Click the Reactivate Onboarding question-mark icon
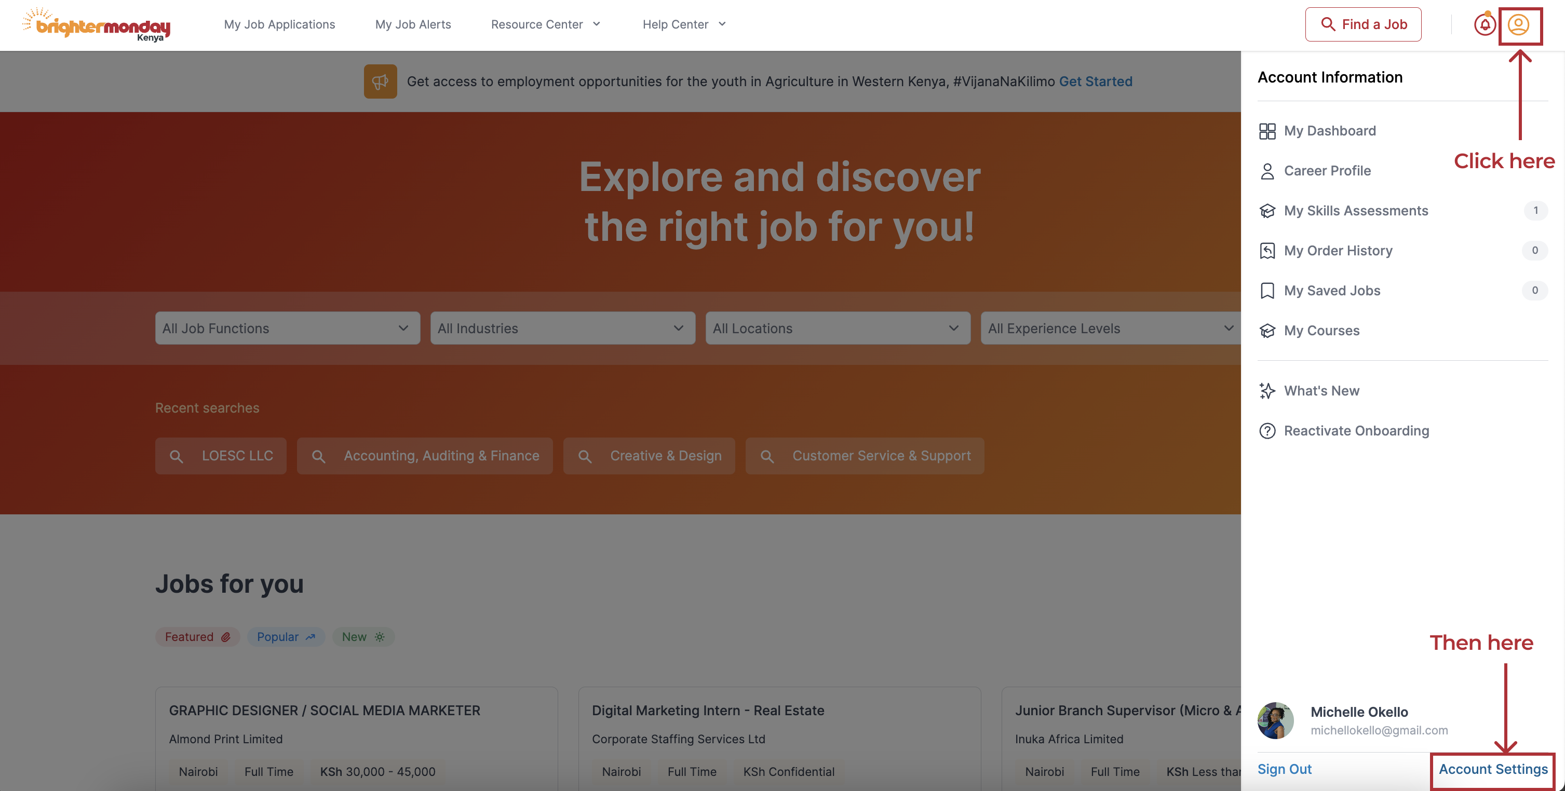Screen dimensions: 1565x791 tap(1267, 431)
